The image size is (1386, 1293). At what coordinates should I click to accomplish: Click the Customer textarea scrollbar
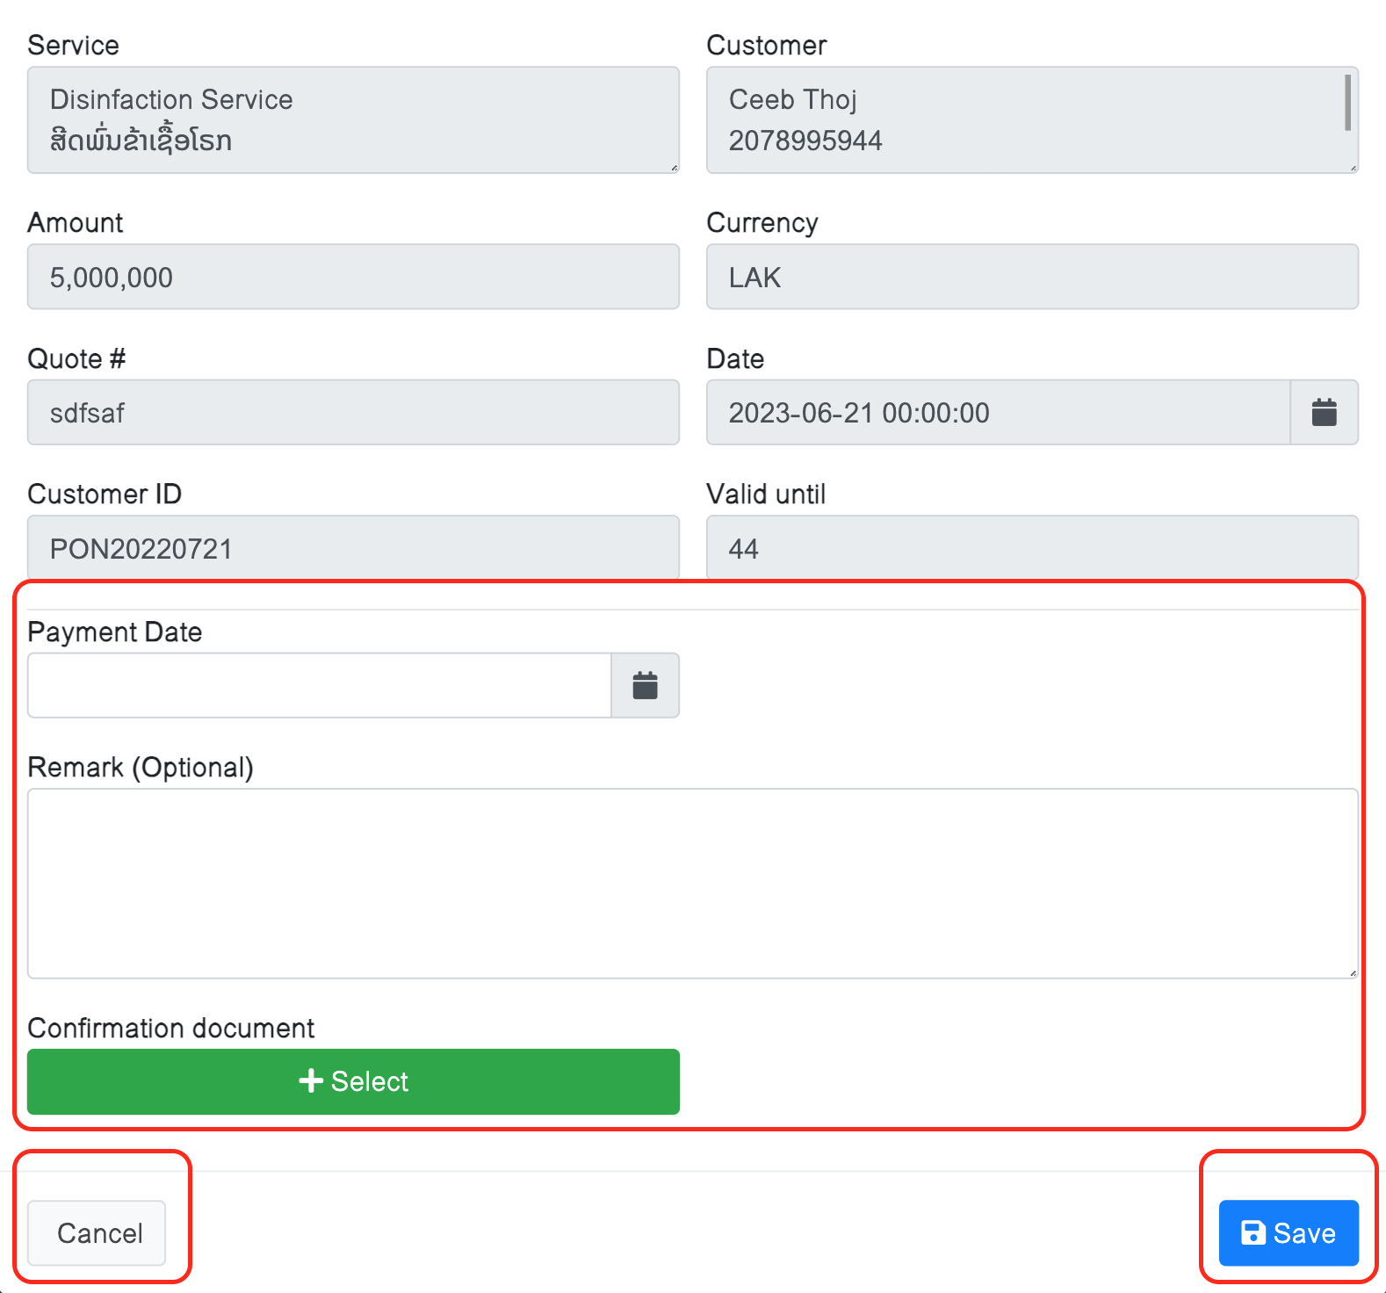(1347, 103)
